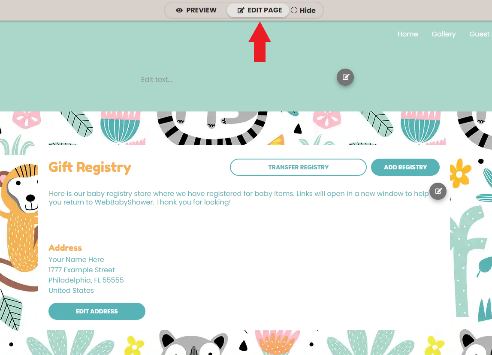This screenshot has height=355, width=492.
Task: Toggle the Hide radio button
Action: tap(294, 10)
